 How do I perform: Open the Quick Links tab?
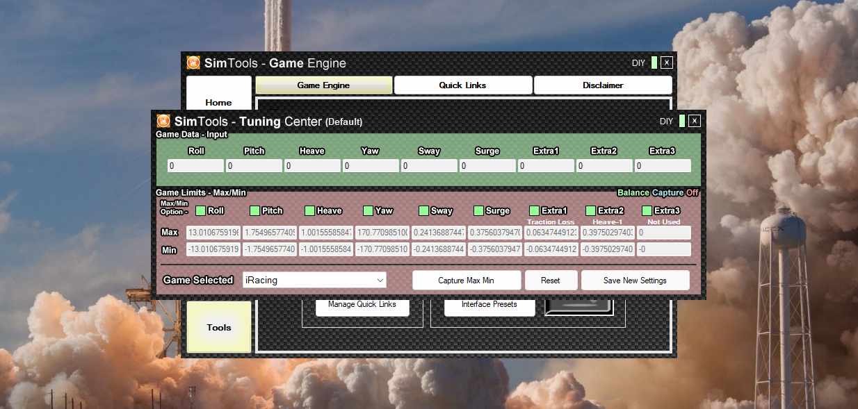tap(463, 85)
